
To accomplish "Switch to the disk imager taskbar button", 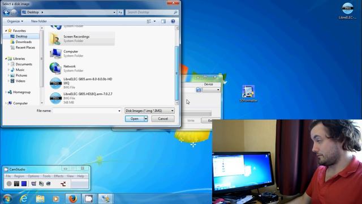I will [x=106, y=199].
